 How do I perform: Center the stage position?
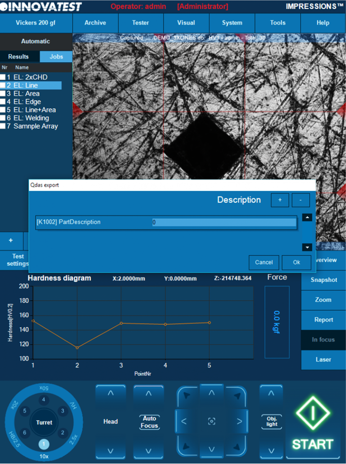click(x=212, y=421)
